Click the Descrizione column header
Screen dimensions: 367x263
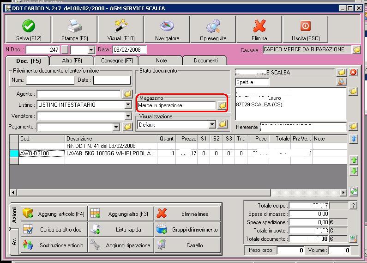pyautogui.click(x=111, y=139)
